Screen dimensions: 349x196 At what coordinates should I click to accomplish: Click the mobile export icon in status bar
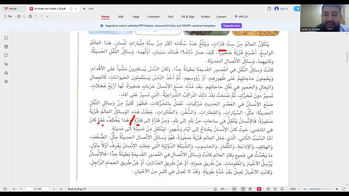(215, 189)
